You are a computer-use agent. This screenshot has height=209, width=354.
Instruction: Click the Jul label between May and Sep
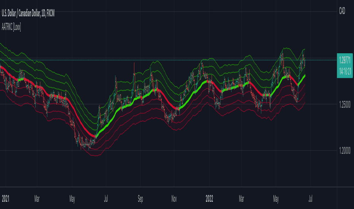(x=106, y=199)
